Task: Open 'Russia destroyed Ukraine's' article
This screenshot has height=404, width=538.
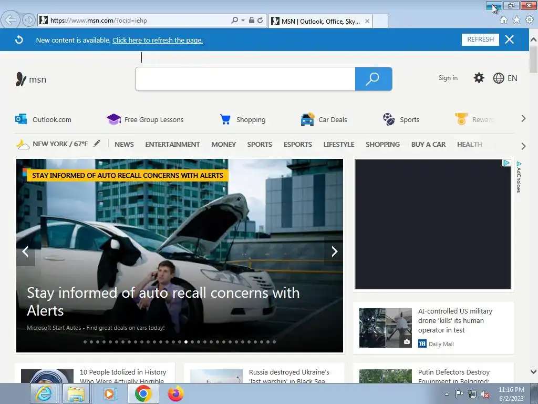Action: click(289, 377)
